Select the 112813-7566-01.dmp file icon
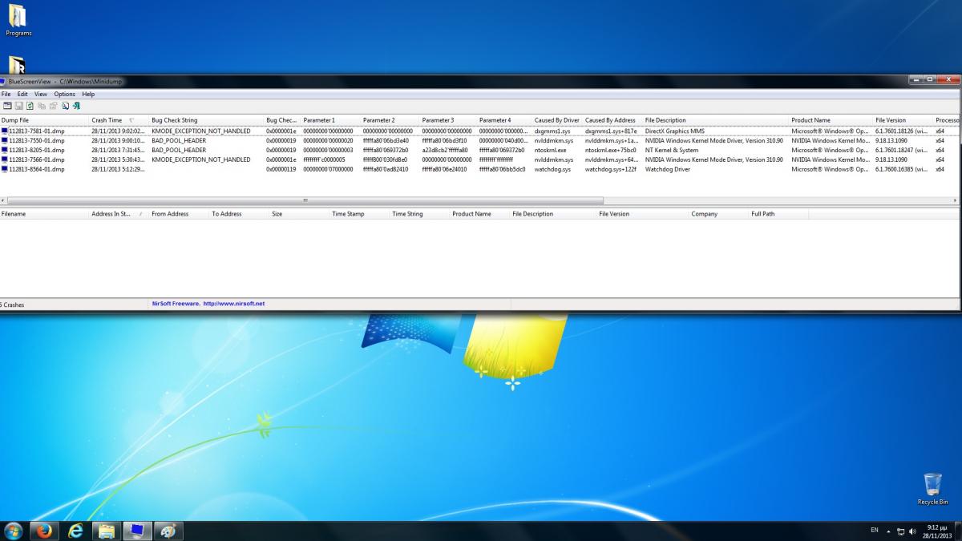 tap(4, 159)
